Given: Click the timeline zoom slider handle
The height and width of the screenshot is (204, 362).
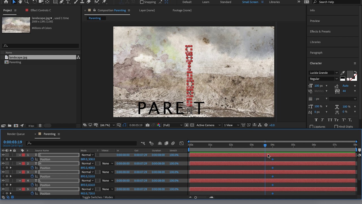Looking at the screenshot, I should tap(195, 197).
